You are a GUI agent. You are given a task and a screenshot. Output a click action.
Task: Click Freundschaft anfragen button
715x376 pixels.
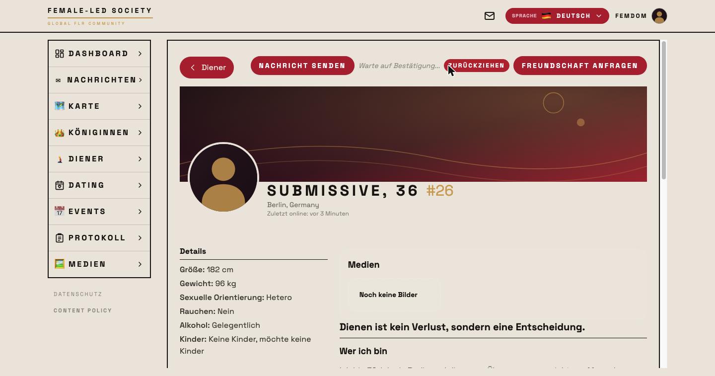click(580, 66)
